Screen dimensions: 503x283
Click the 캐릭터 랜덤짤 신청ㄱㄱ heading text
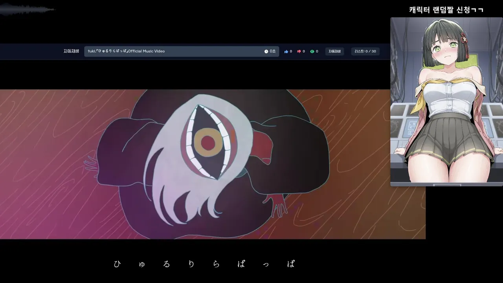[x=446, y=10]
